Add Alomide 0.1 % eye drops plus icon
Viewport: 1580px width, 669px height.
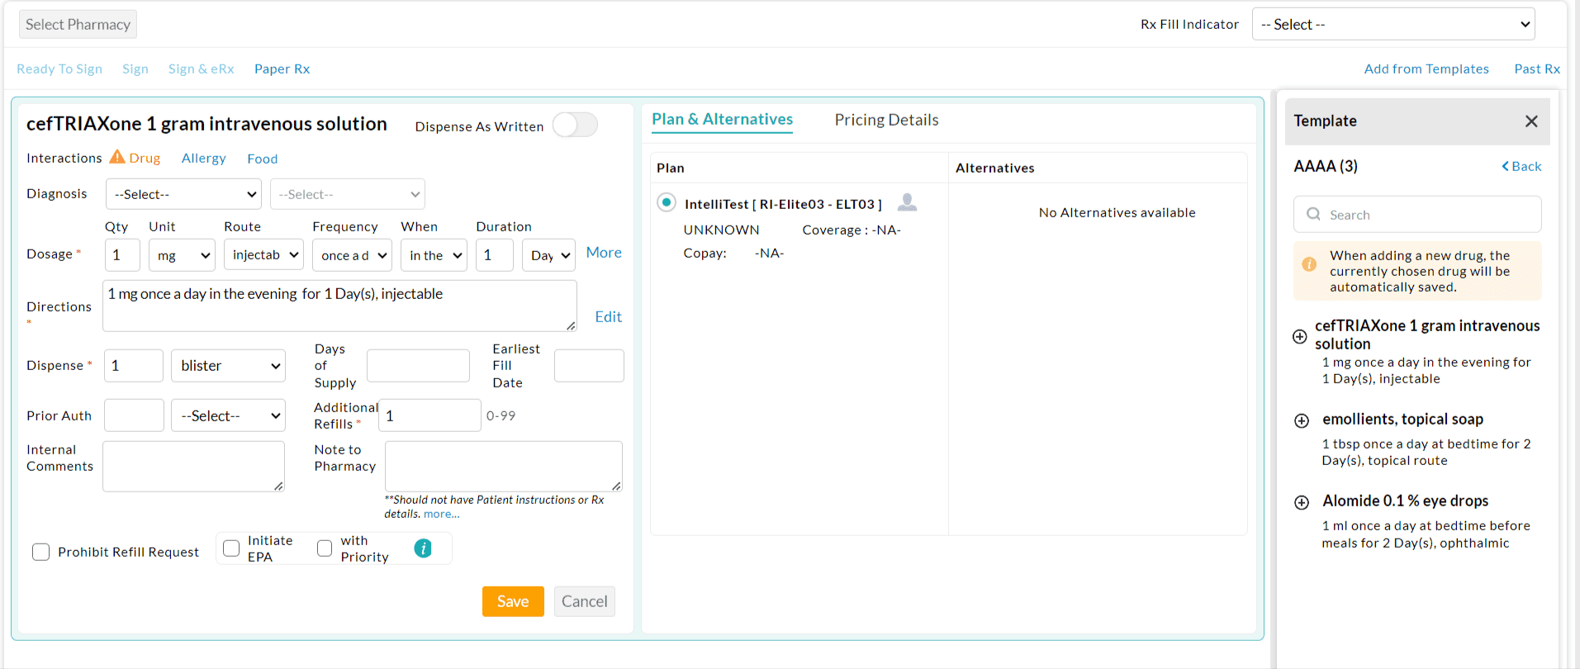(1302, 502)
